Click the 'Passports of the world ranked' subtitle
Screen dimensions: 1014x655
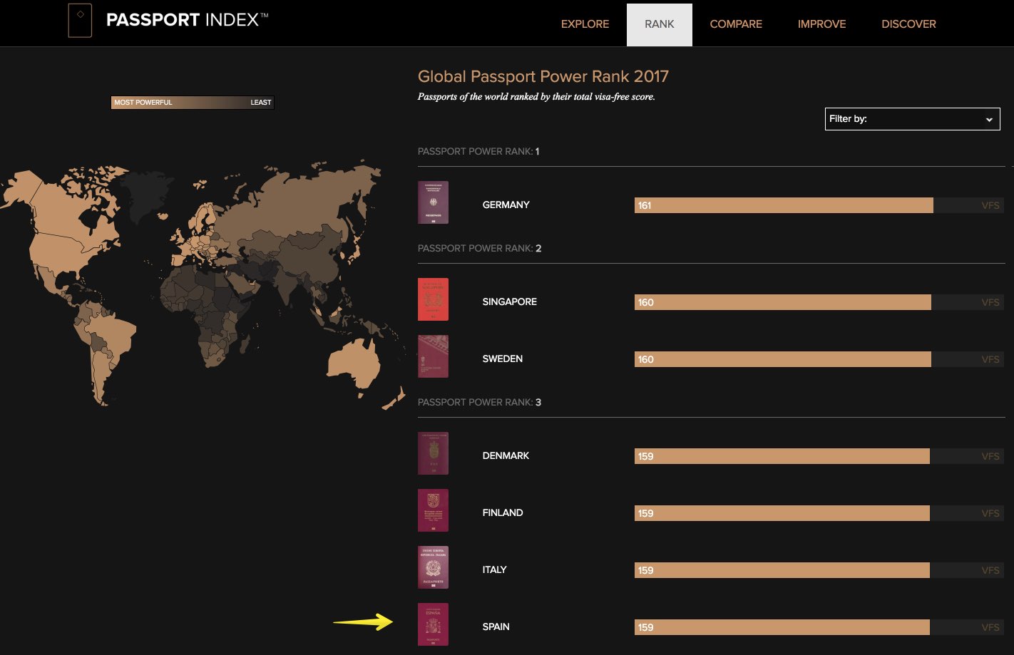[536, 97]
